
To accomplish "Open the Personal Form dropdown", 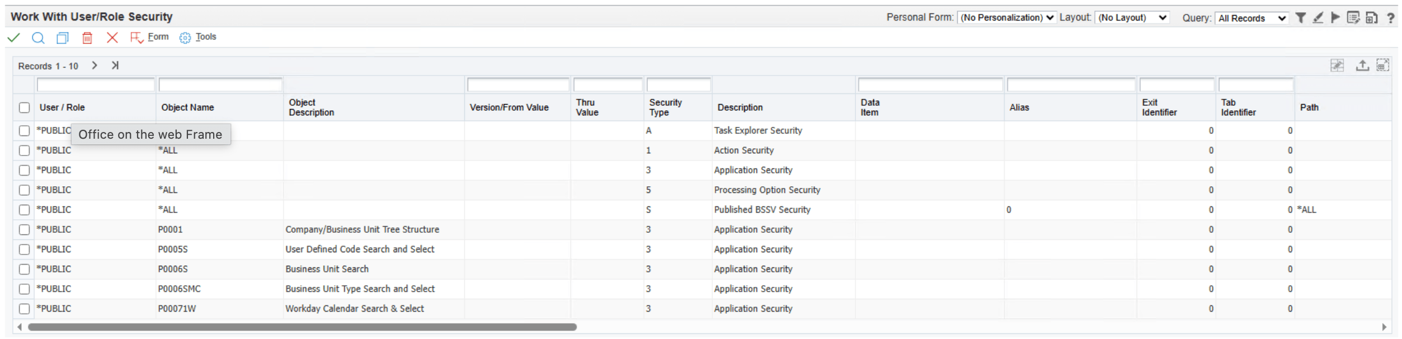I will (1007, 18).
